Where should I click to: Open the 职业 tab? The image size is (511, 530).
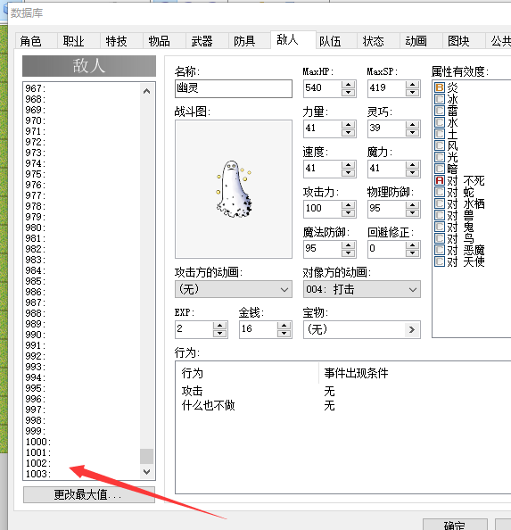[78, 41]
